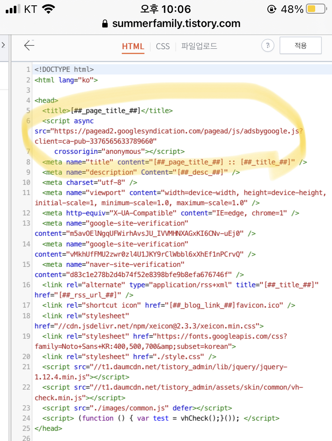Click the meta name="description" line

click(141, 172)
